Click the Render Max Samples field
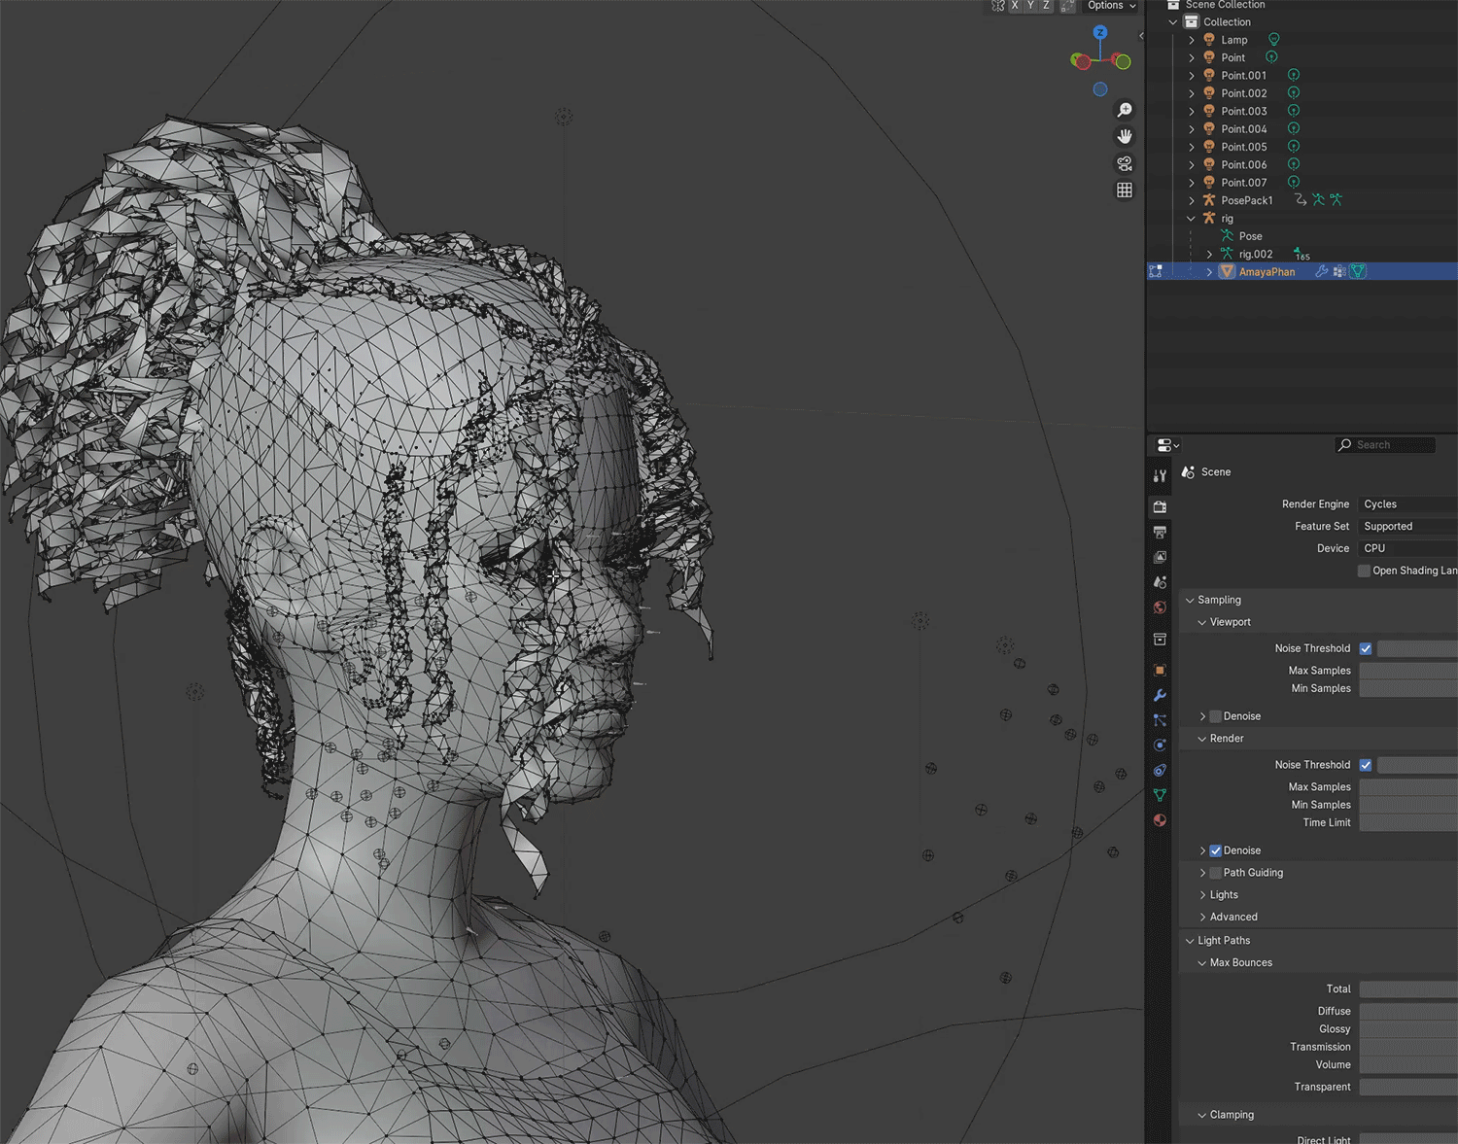 (1407, 787)
